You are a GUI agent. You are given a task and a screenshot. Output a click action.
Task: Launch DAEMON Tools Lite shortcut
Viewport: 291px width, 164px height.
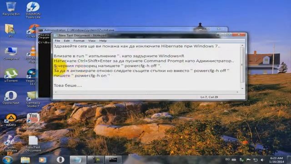pos(33,10)
